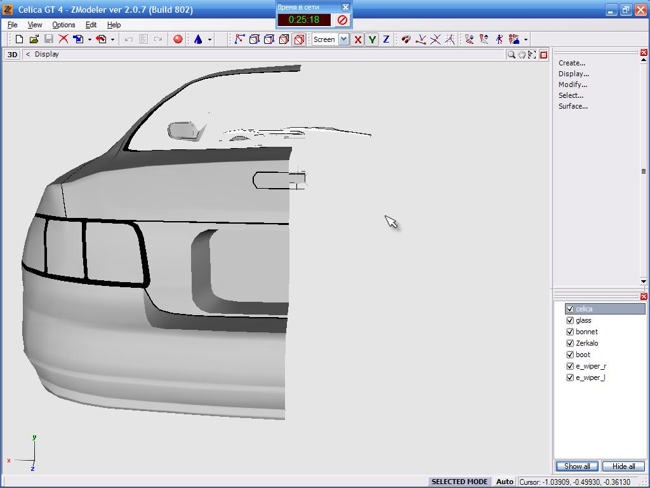Click the Hide all button
The image size is (650, 488).
[x=623, y=466]
